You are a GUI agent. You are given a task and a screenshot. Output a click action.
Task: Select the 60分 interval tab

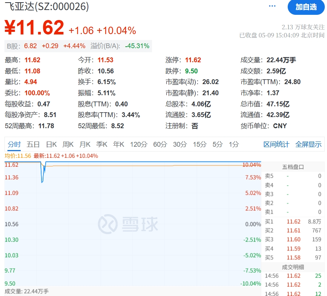coord(160,144)
